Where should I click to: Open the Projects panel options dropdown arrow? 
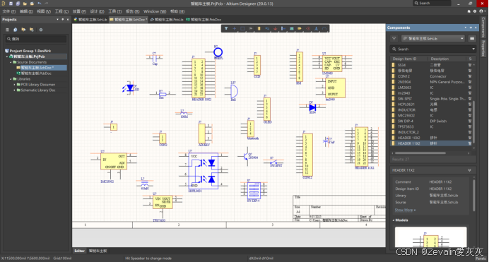(57, 19)
